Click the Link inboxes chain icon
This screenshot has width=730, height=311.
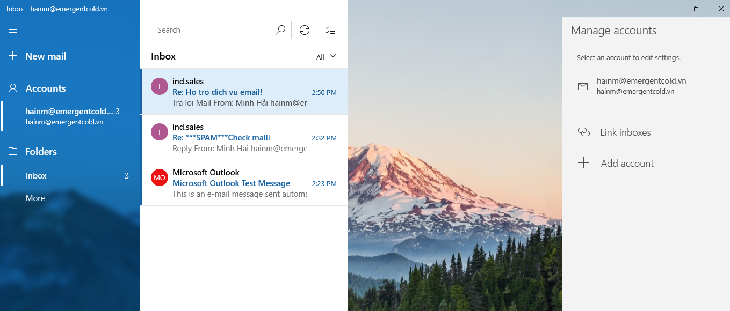coord(583,132)
